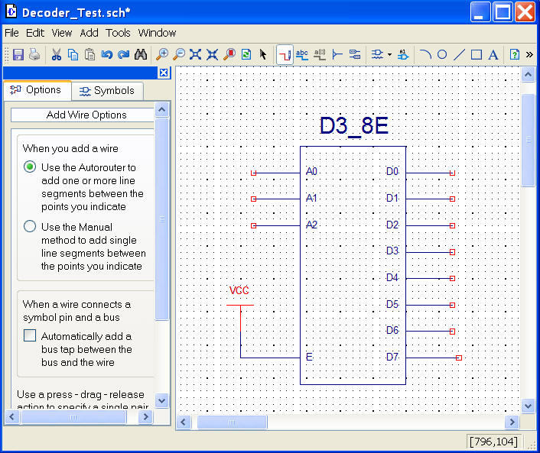Click the D3 output pin label
Image resolution: width=540 pixels, height=453 pixels.
click(x=392, y=251)
